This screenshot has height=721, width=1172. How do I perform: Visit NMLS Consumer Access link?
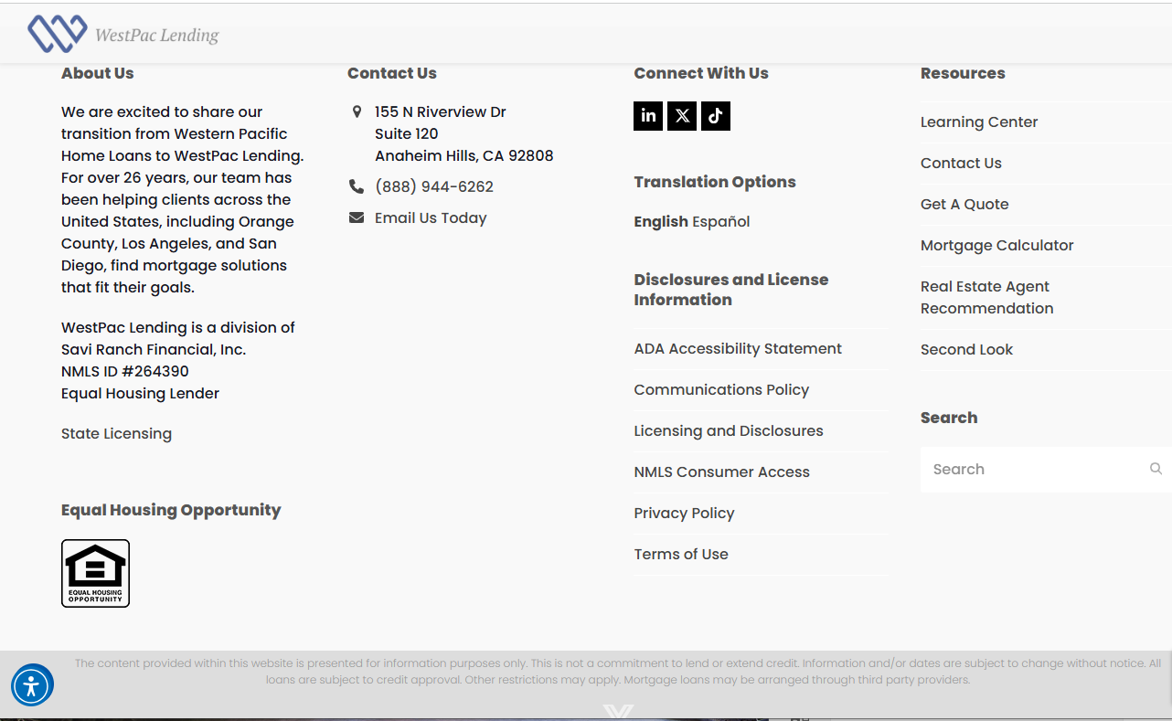click(x=722, y=472)
